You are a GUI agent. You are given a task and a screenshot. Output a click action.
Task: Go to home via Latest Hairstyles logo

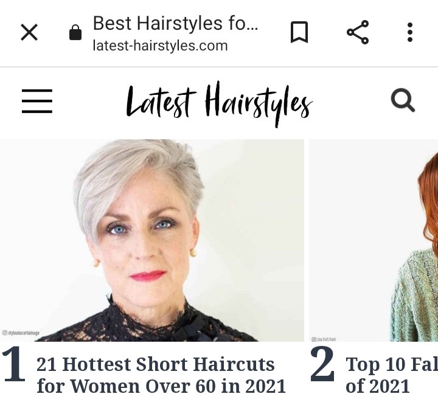[x=219, y=104]
